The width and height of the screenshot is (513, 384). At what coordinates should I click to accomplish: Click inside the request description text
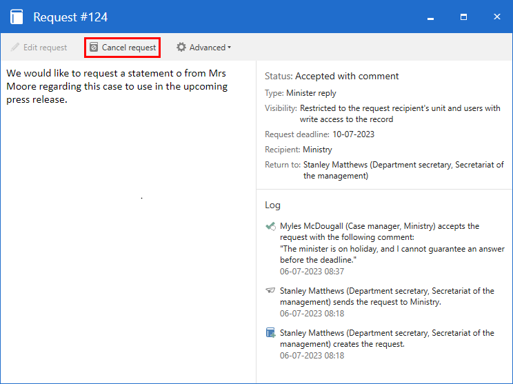117,86
